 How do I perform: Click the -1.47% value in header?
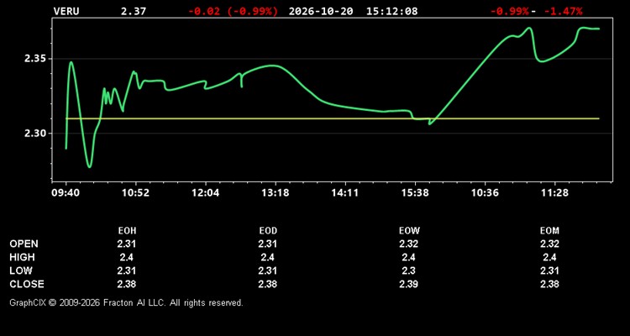point(563,11)
